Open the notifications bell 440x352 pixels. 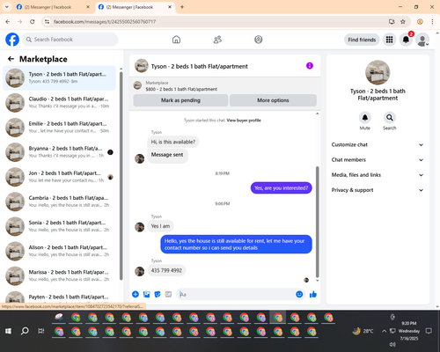[x=406, y=40]
